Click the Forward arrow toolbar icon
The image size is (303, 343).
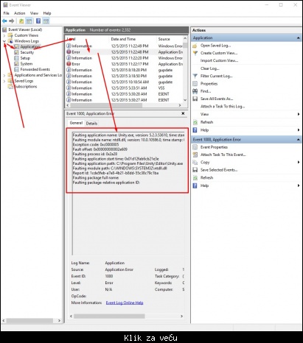pos(12,21)
